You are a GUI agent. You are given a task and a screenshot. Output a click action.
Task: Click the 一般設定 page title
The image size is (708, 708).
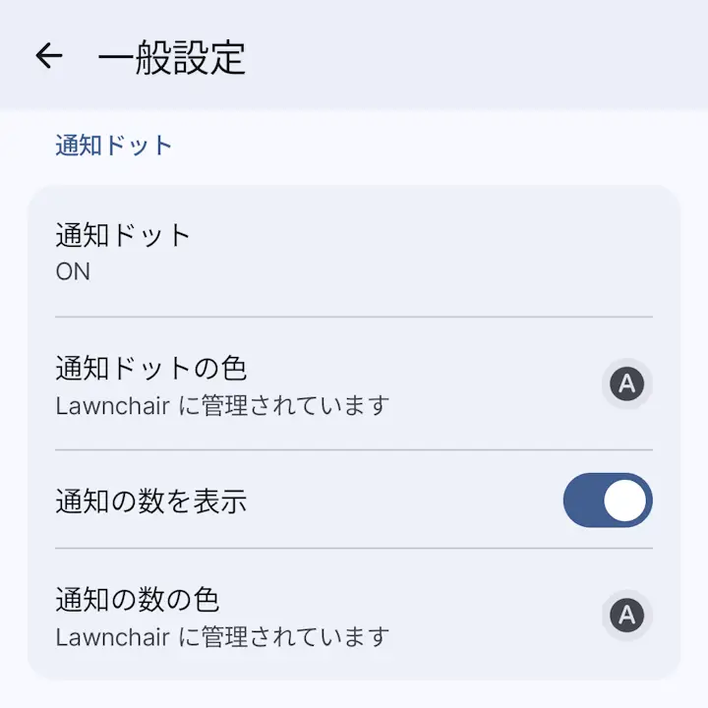[x=172, y=57]
